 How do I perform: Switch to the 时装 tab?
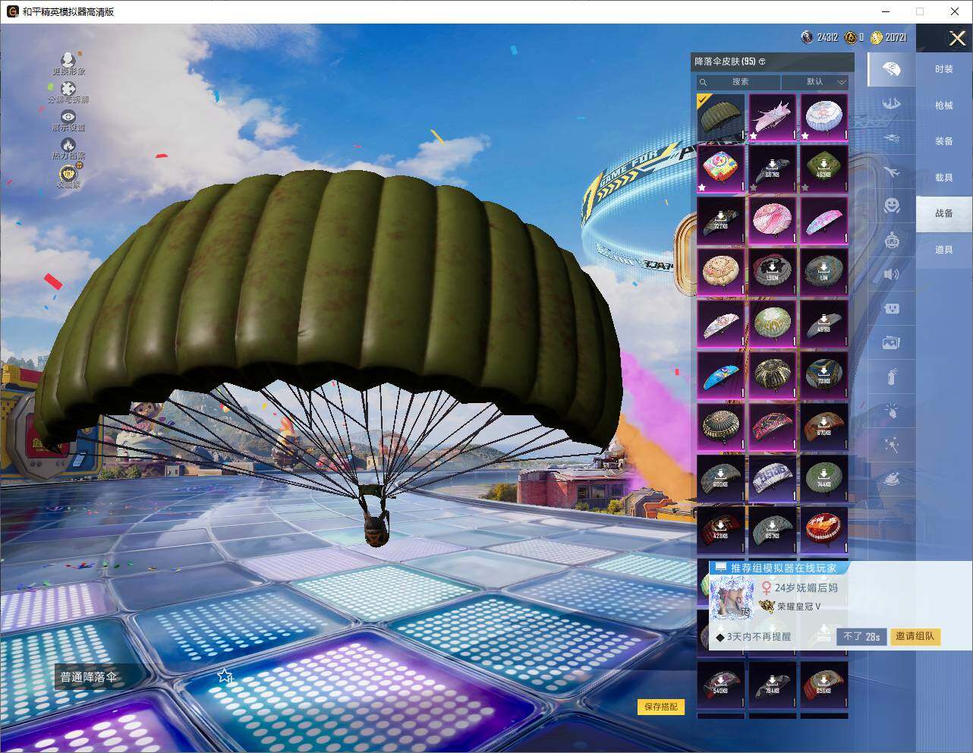click(944, 69)
